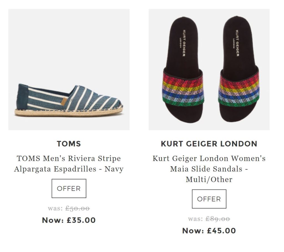The width and height of the screenshot is (284, 252).
Task: Click the Now £35.00 price
Action: (69, 220)
